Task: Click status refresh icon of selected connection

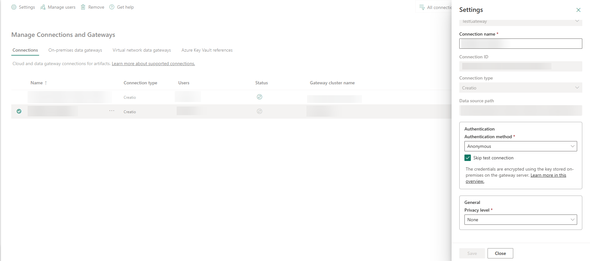Action: click(260, 111)
